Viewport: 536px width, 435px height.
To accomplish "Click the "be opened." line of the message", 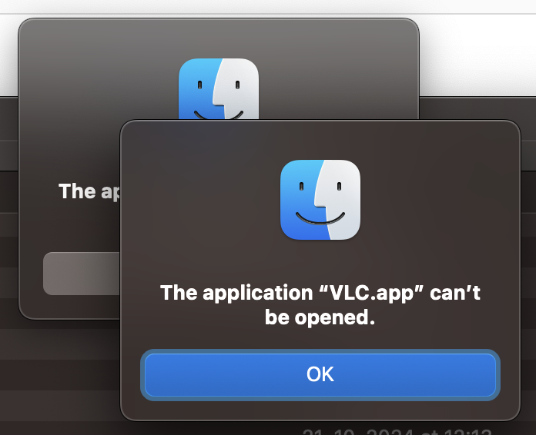I will [x=320, y=317].
